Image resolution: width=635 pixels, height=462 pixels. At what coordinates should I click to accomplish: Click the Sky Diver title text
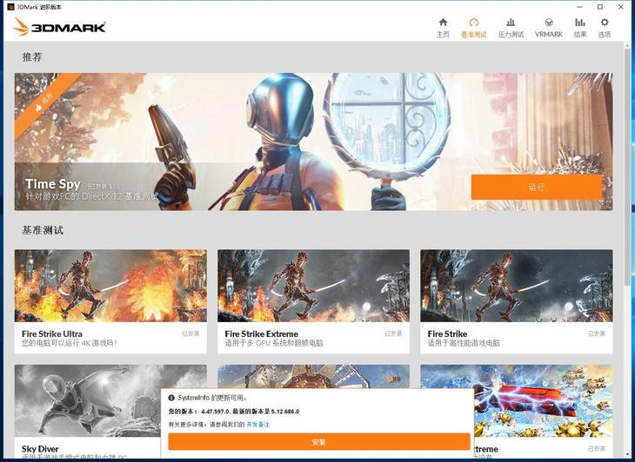click(40, 449)
